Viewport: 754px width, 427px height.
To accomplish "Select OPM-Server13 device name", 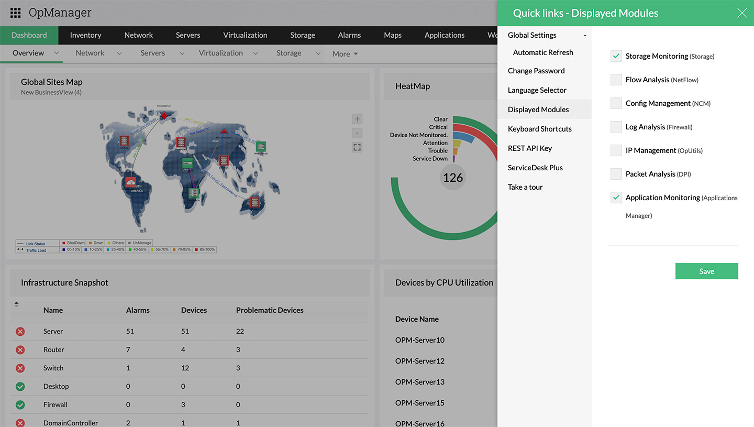I will 420,382.
